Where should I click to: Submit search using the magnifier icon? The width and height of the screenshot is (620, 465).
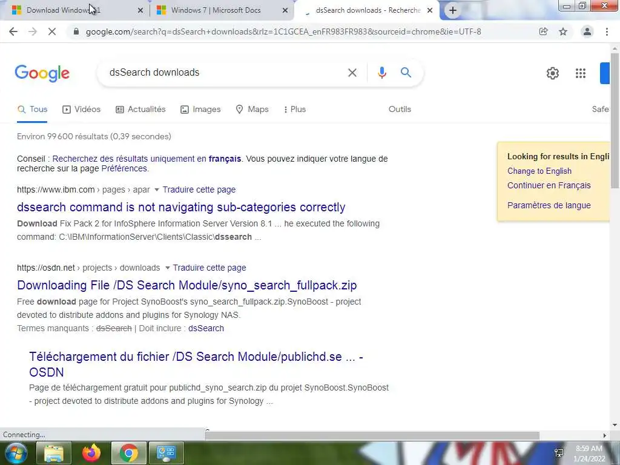tap(406, 73)
